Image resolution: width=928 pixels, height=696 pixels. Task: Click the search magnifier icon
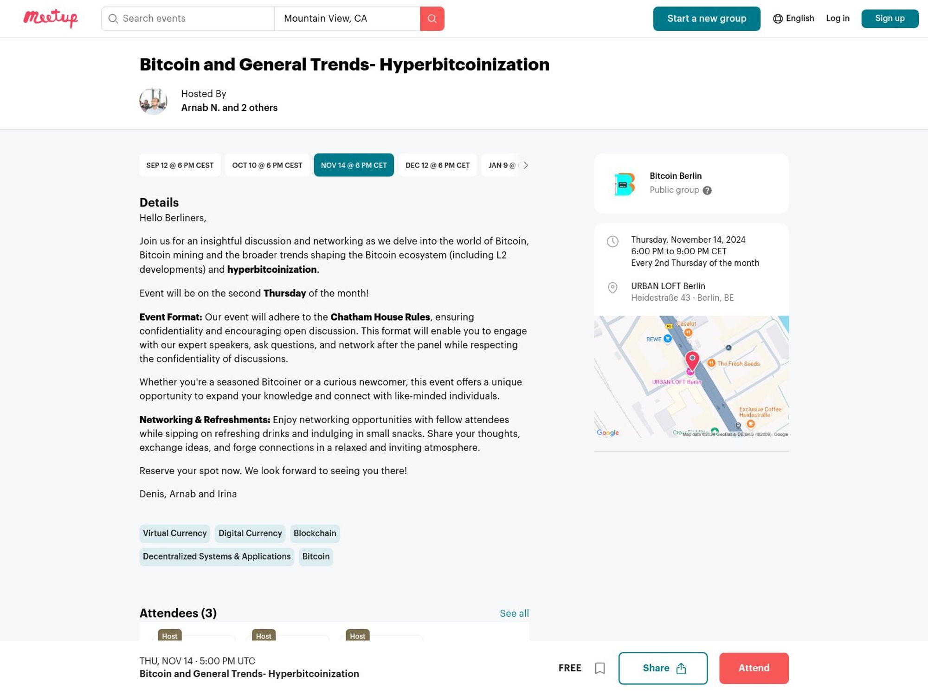coord(432,18)
